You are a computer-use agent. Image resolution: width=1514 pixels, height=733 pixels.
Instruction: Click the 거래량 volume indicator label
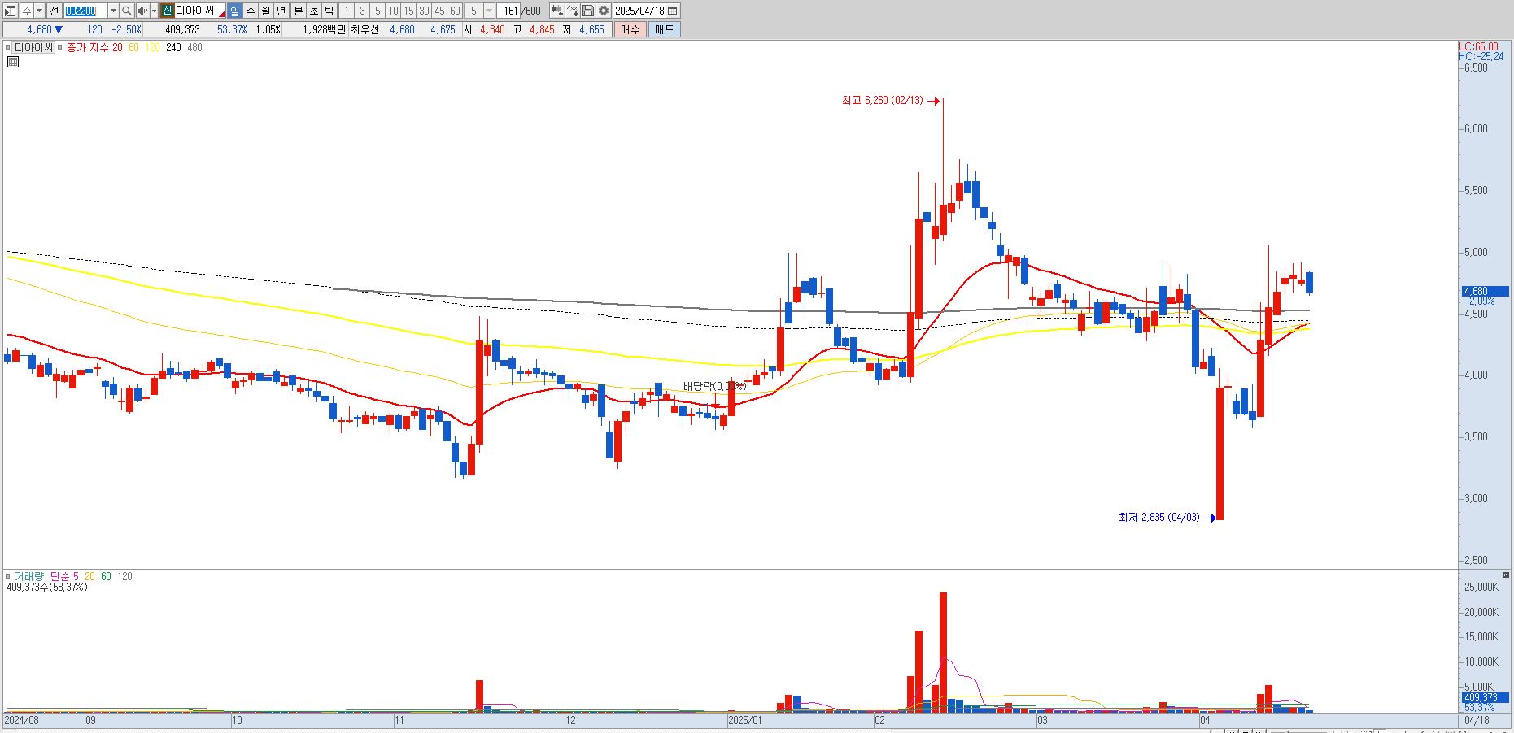[x=28, y=577]
